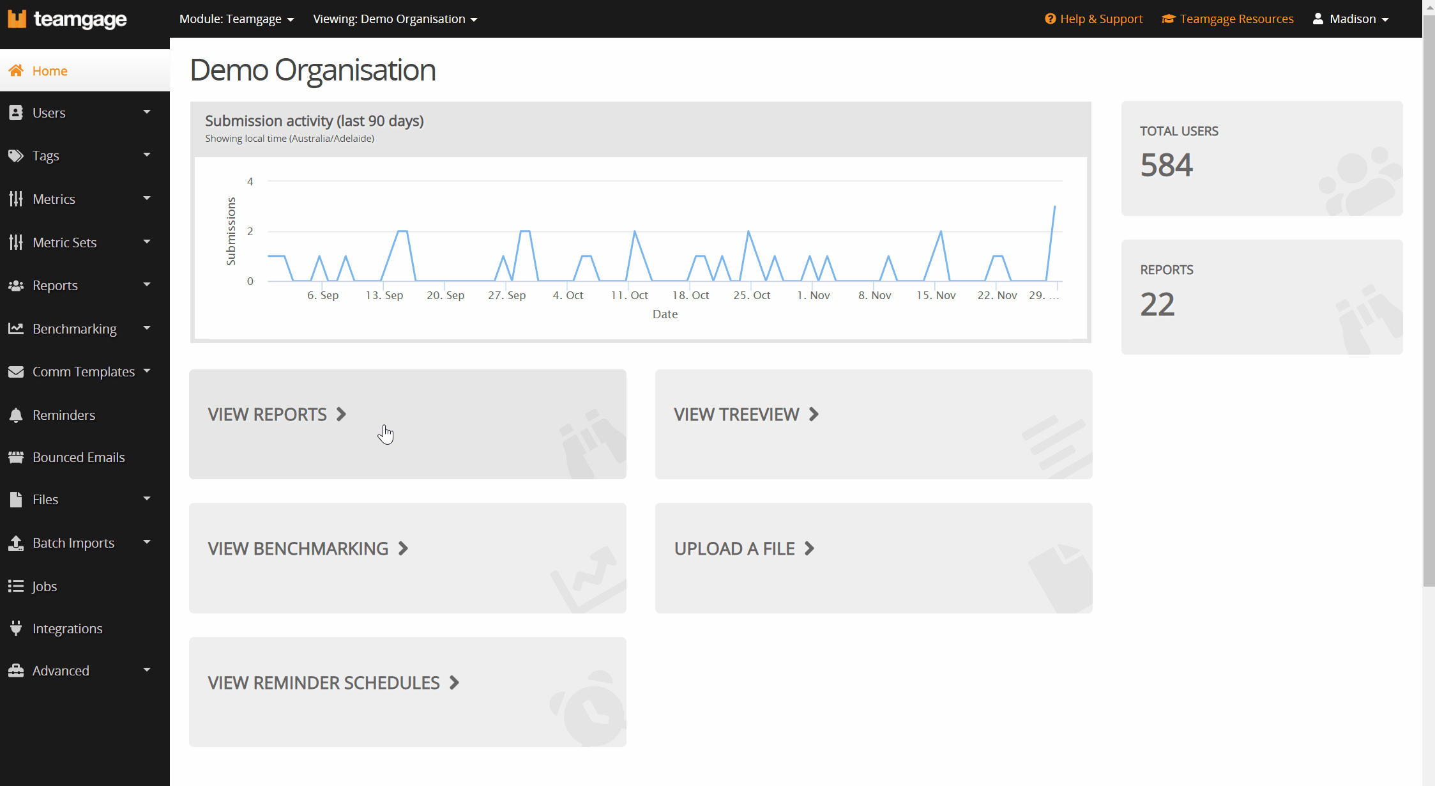Click the Integrations sidebar icon

[17, 628]
